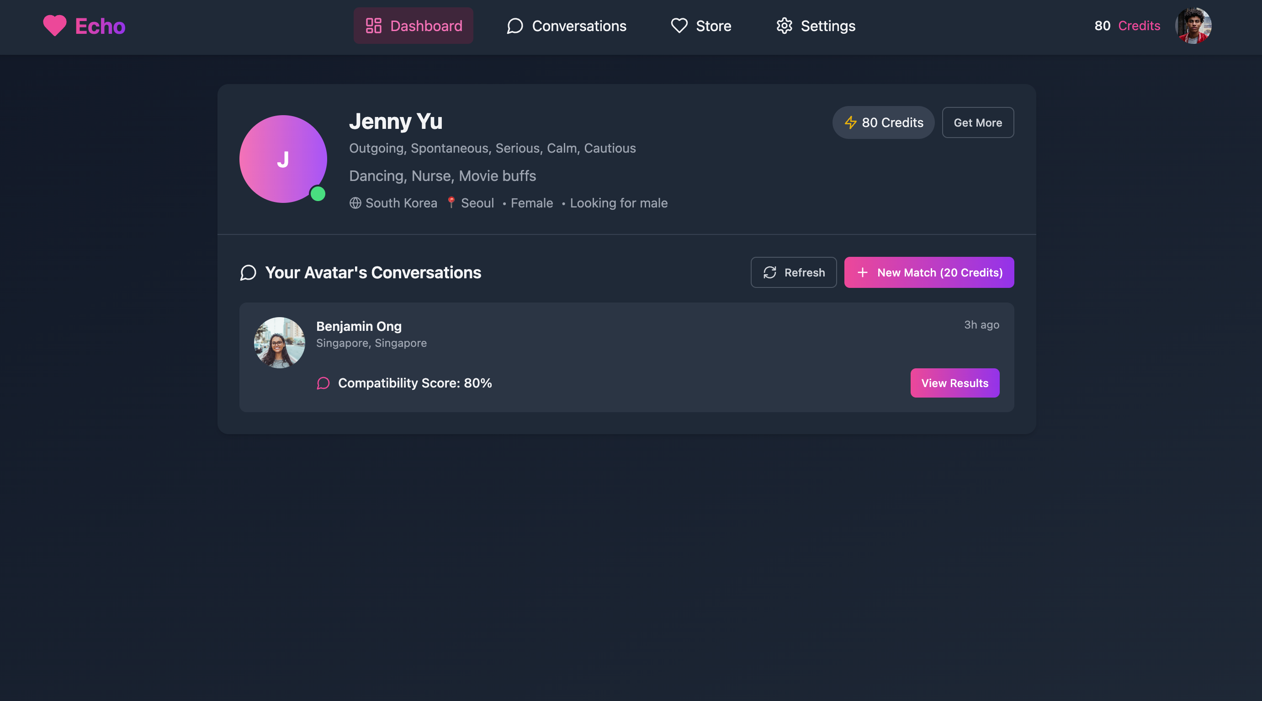The height and width of the screenshot is (701, 1262).
Task: Click the Credits link in the header
Action: (x=1139, y=26)
